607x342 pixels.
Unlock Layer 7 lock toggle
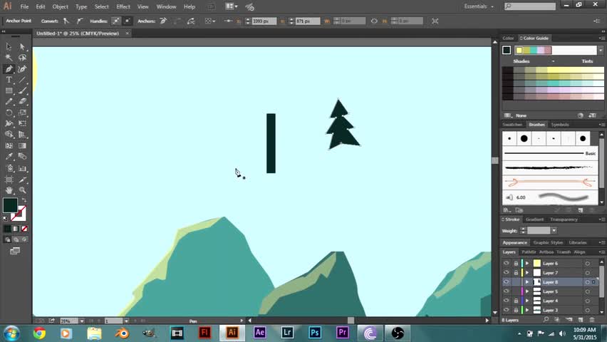[516, 273]
